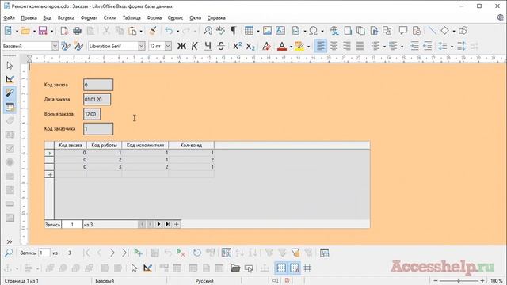The image size is (507, 285).
Task: Click the Export as PDF icon
Action: tap(64, 31)
